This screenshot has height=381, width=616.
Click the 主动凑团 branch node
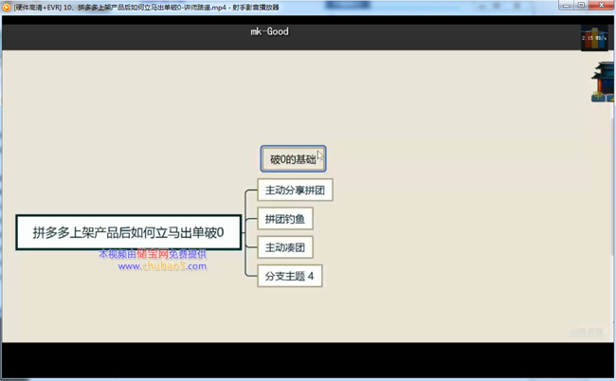[x=285, y=247]
